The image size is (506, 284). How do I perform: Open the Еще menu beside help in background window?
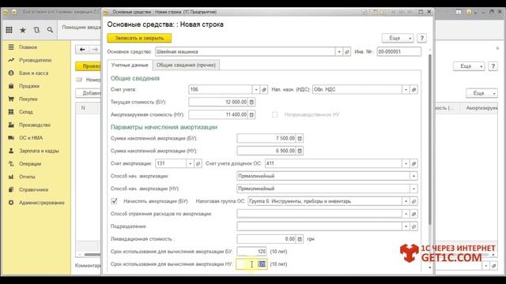pos(469,66)
